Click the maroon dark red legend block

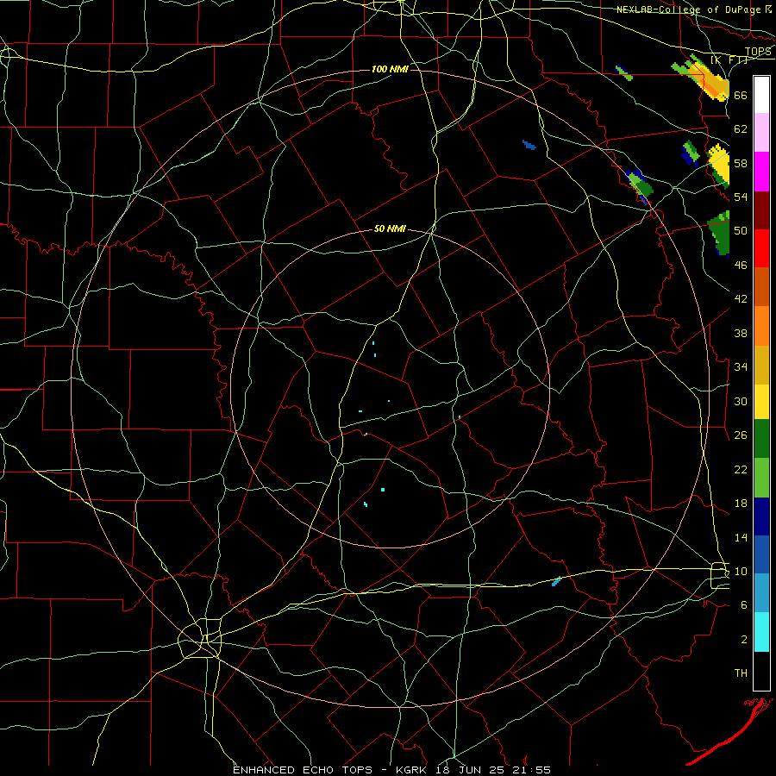(761, 210)
